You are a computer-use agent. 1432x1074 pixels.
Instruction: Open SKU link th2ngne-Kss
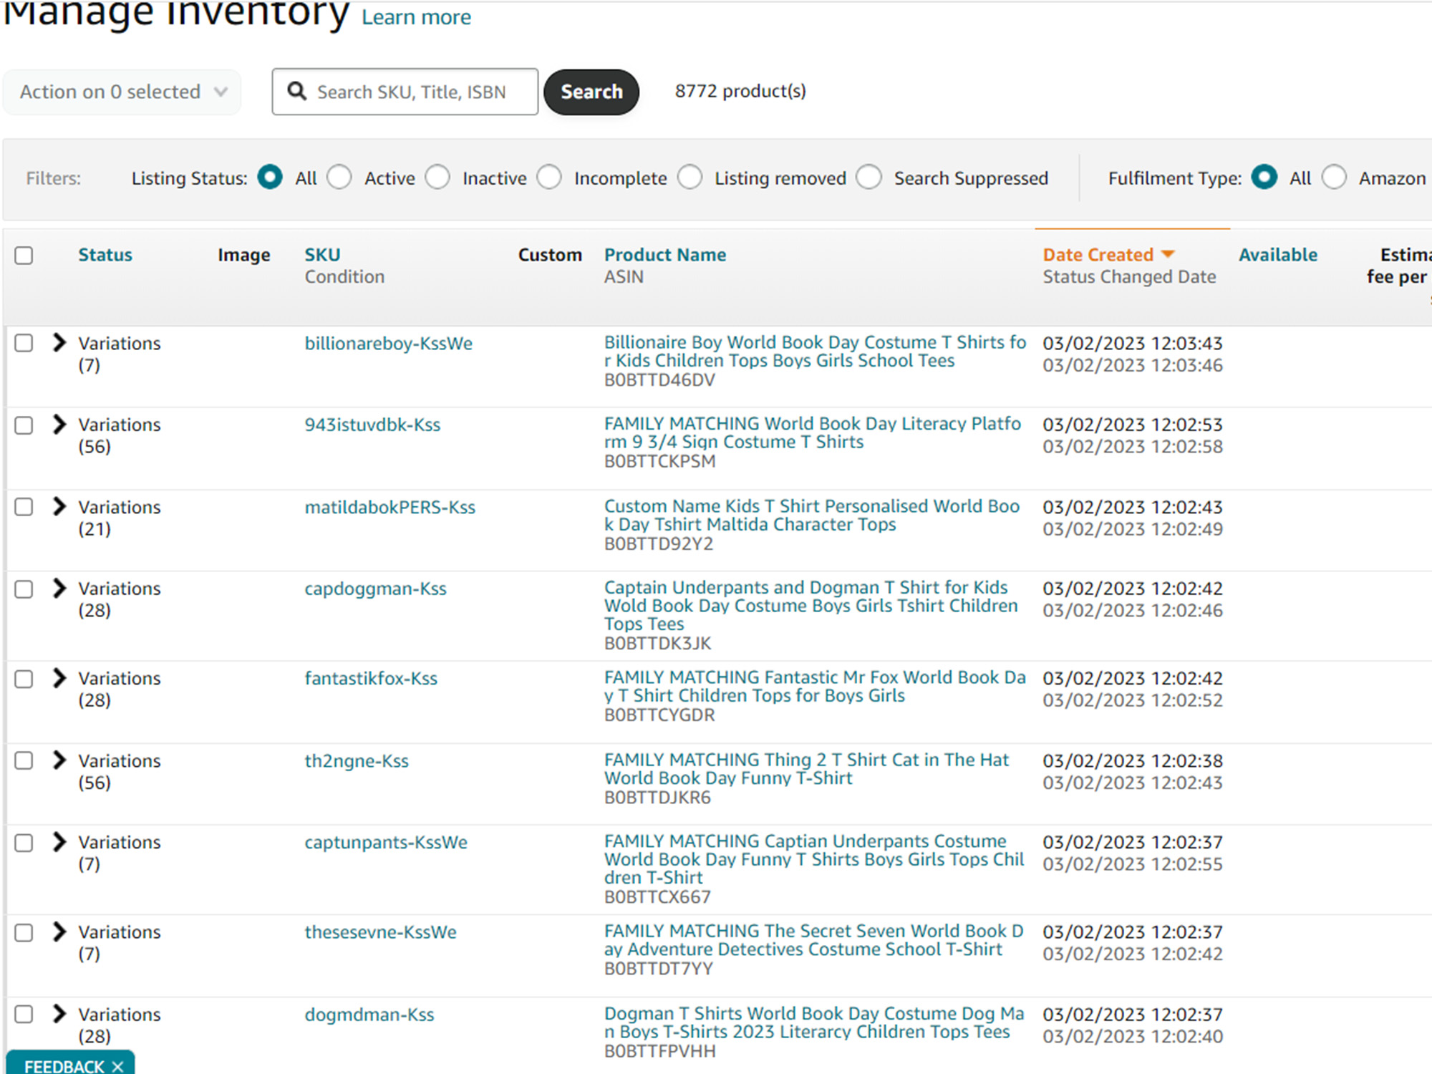[x=357, y=761]
